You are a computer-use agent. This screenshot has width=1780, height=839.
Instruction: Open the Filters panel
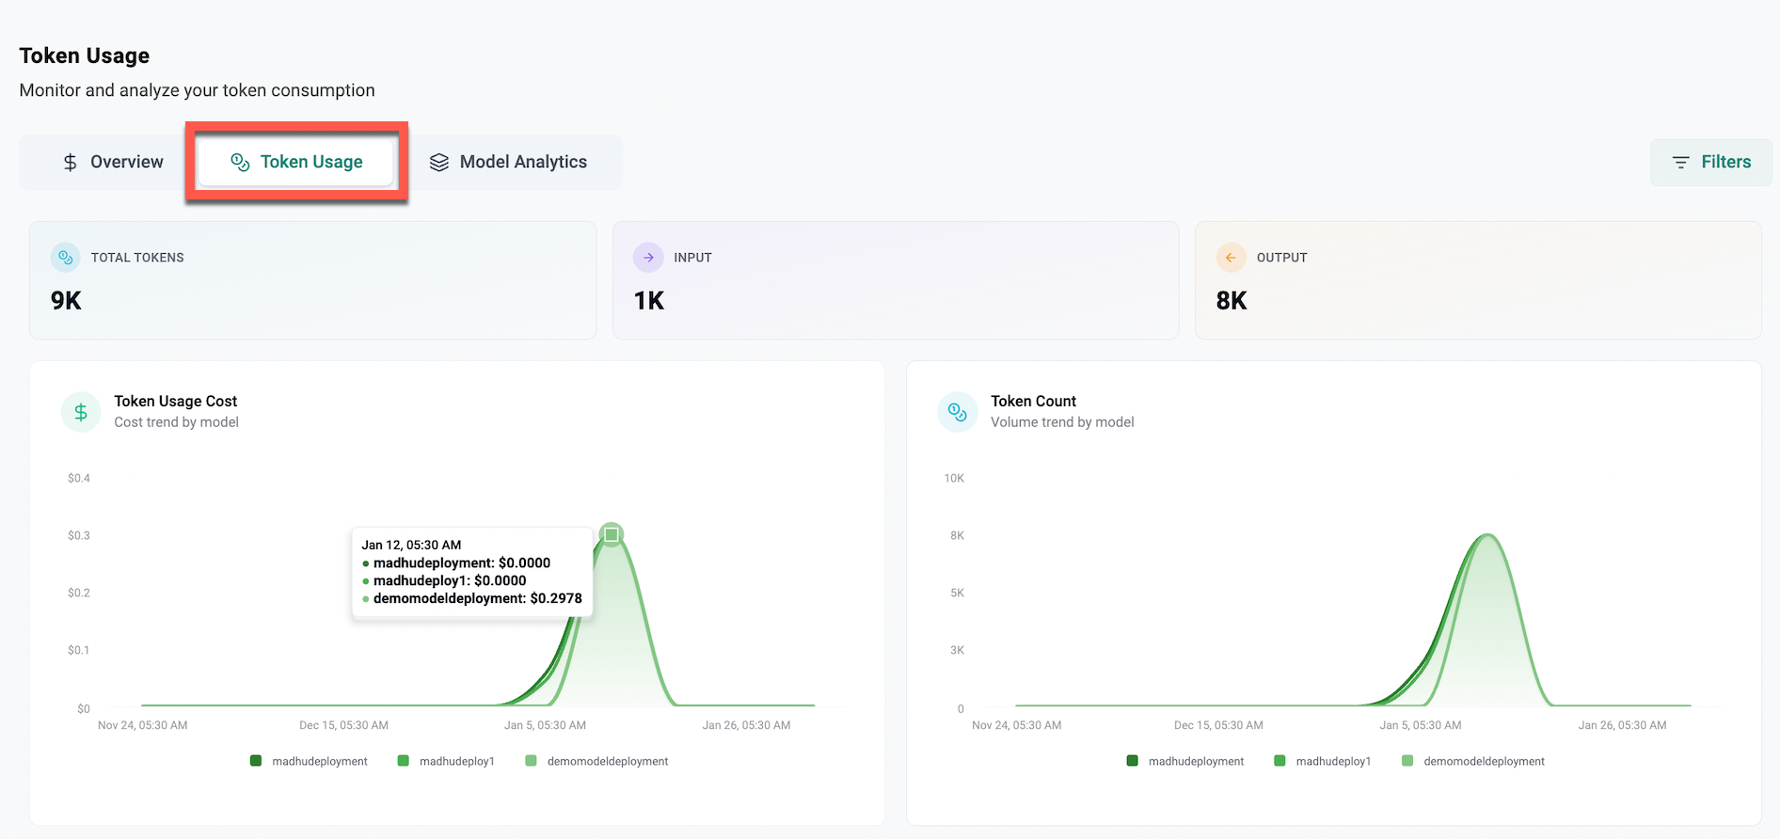1711,163
